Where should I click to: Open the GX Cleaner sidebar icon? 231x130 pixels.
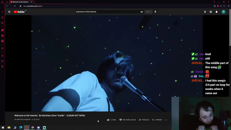3,17
